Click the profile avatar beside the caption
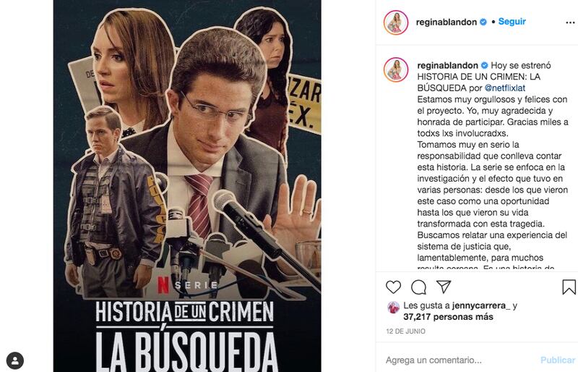Image resolution: width=578 pixels, height=372 pixels. [x=396, y=69]
